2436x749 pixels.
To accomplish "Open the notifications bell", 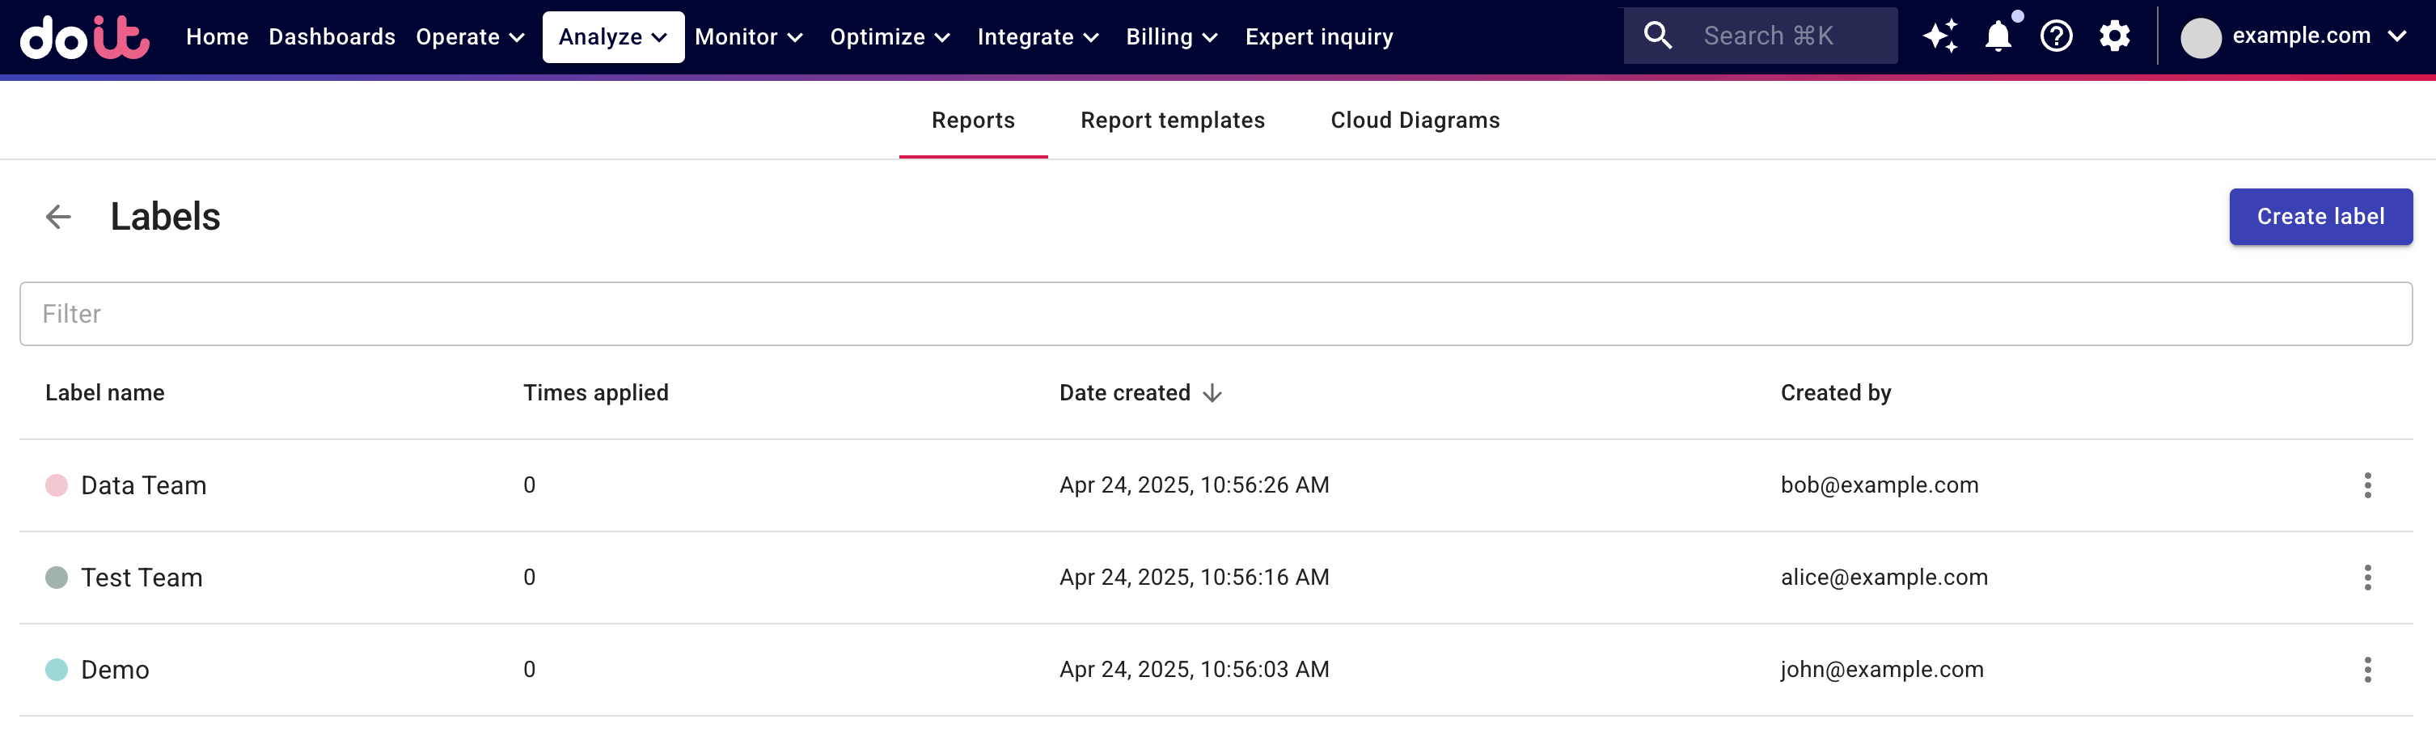I will click(1997, 37).
